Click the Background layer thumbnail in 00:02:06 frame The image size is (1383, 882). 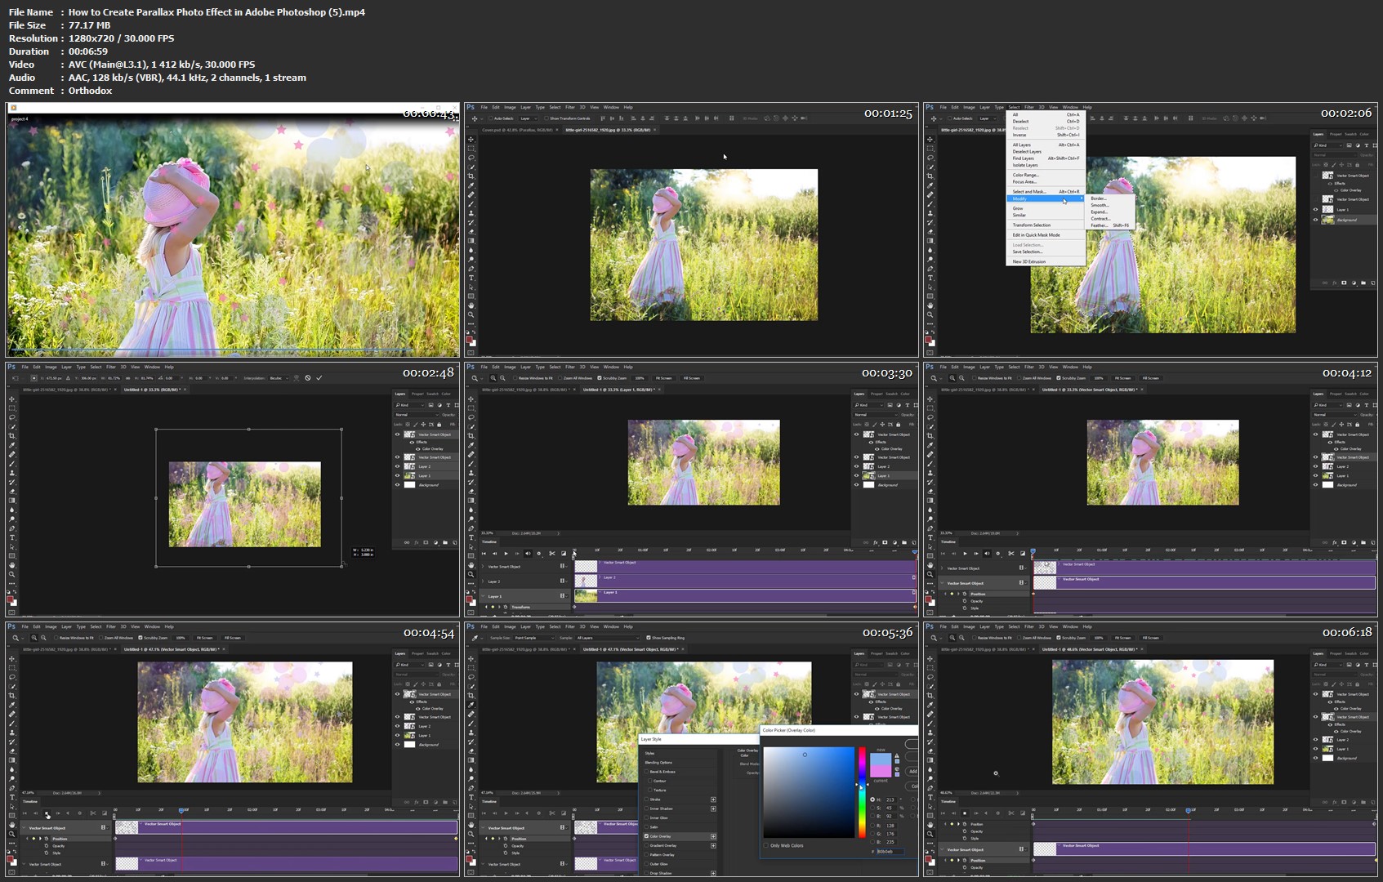coord(1328,220)
